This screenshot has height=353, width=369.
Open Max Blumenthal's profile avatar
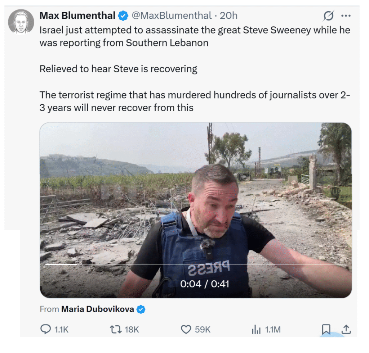(21, 22)
